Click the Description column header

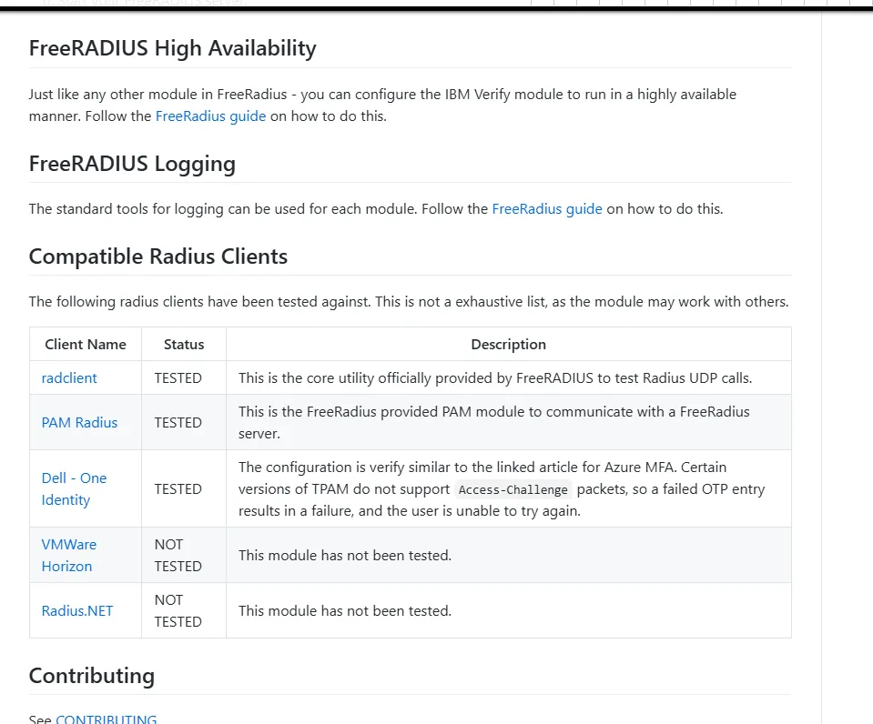[508, 345]
